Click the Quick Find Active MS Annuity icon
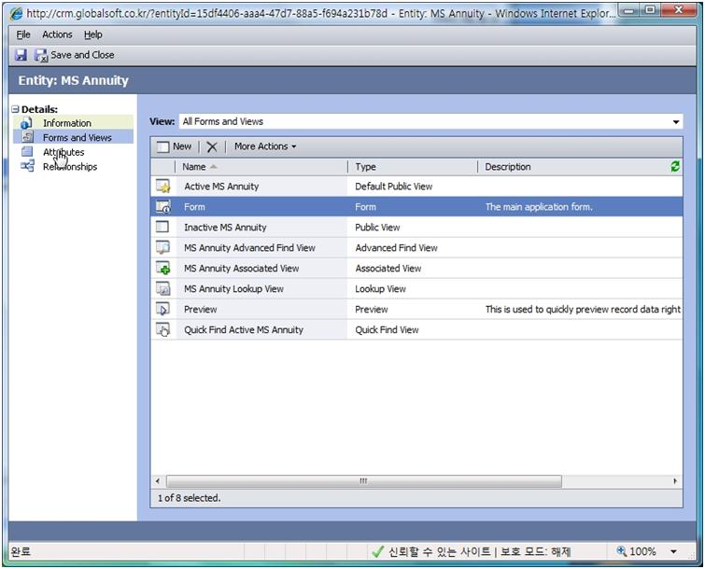Viewport: 705px width, 569px height. [x=162, y=329]
